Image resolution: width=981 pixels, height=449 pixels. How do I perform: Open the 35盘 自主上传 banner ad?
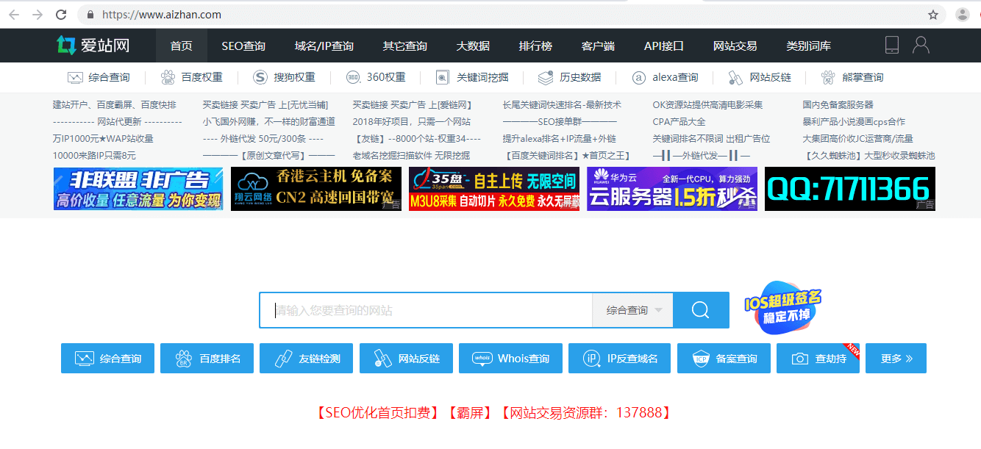coord(494,189)
